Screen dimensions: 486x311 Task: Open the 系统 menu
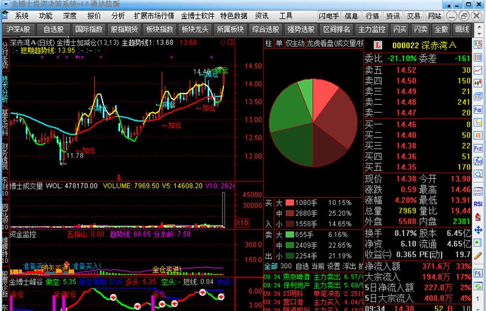pyautogui.click(x=21, y=15)
